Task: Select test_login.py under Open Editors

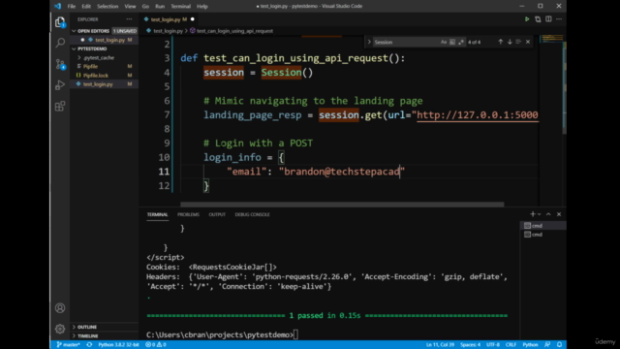Action: pos(109,40)
